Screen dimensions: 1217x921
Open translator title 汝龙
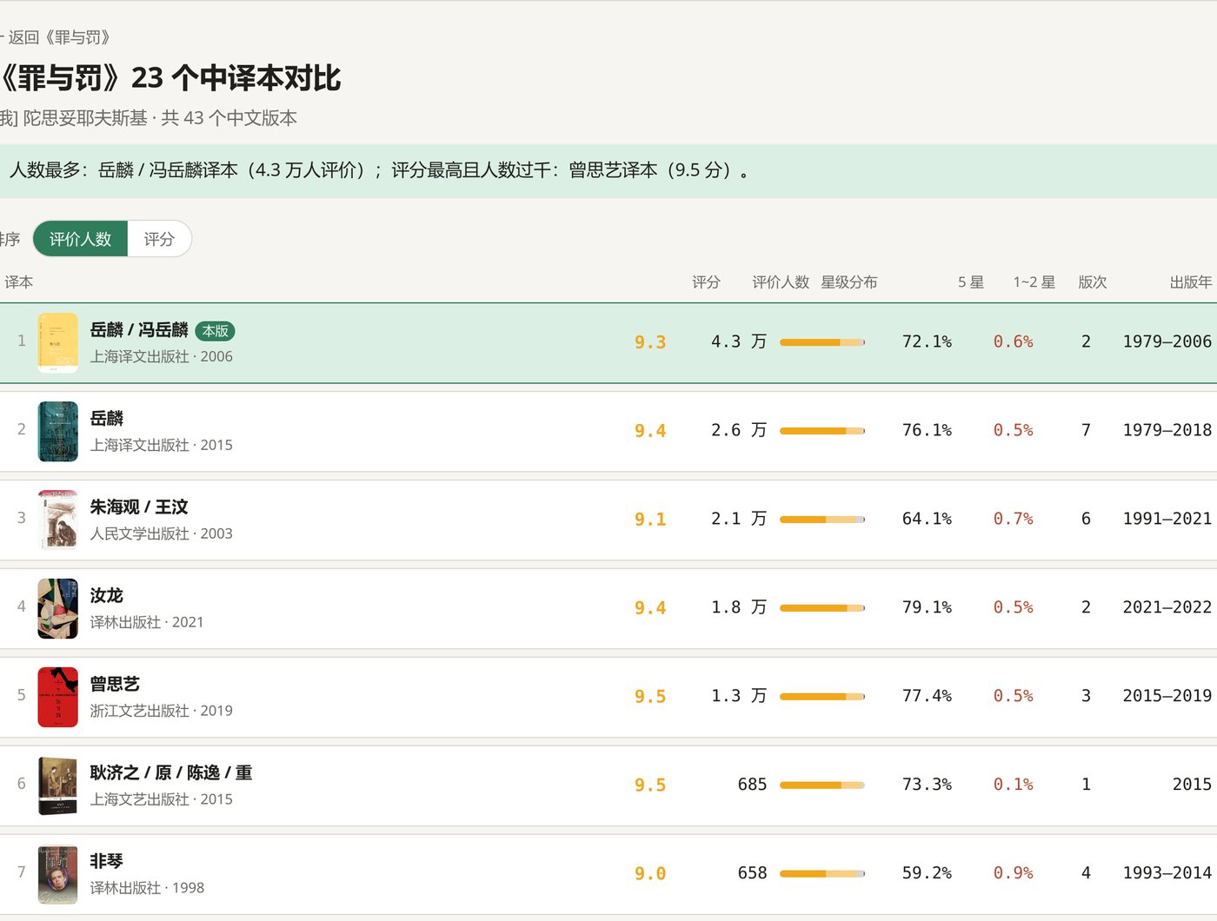107,596
